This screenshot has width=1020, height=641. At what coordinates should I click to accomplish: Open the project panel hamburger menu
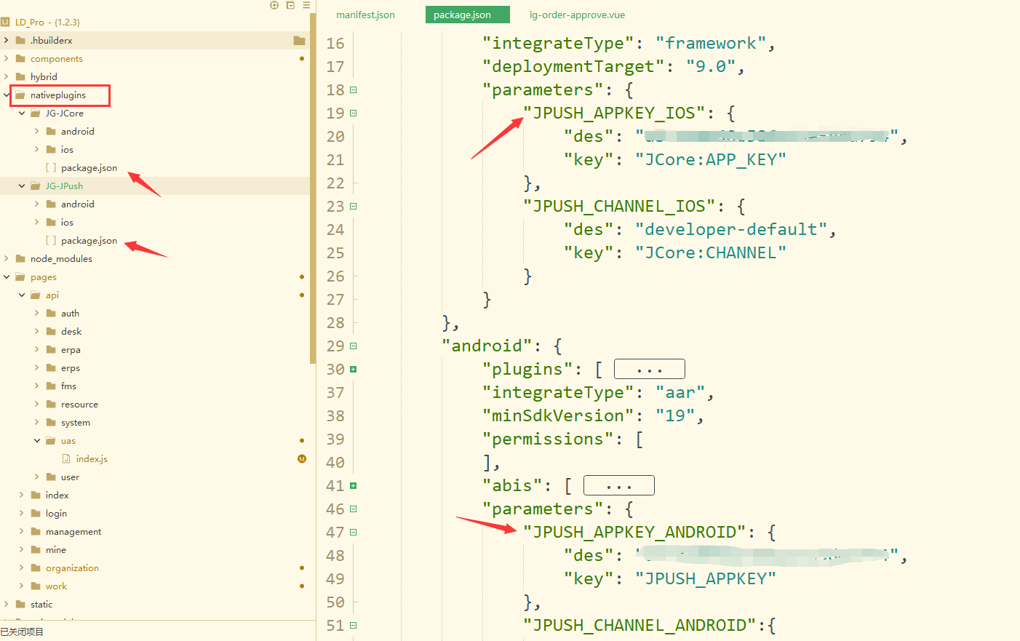306,5
